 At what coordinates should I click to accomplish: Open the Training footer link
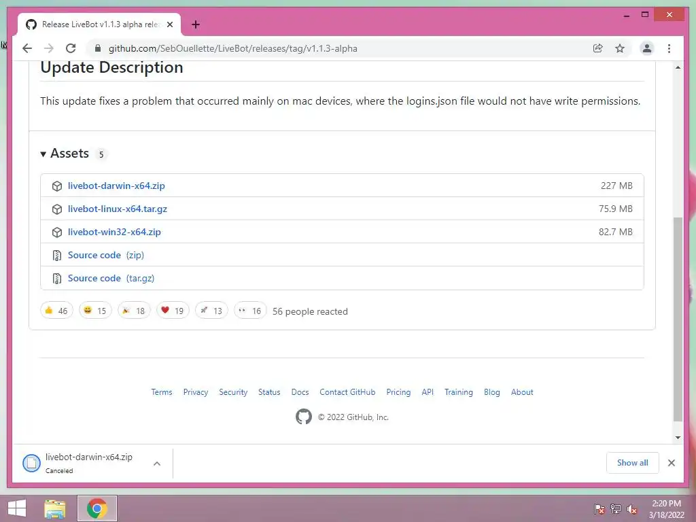click(x=459, y=392)
